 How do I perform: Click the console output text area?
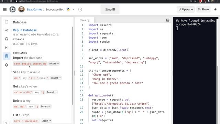(x=195, y=70)
